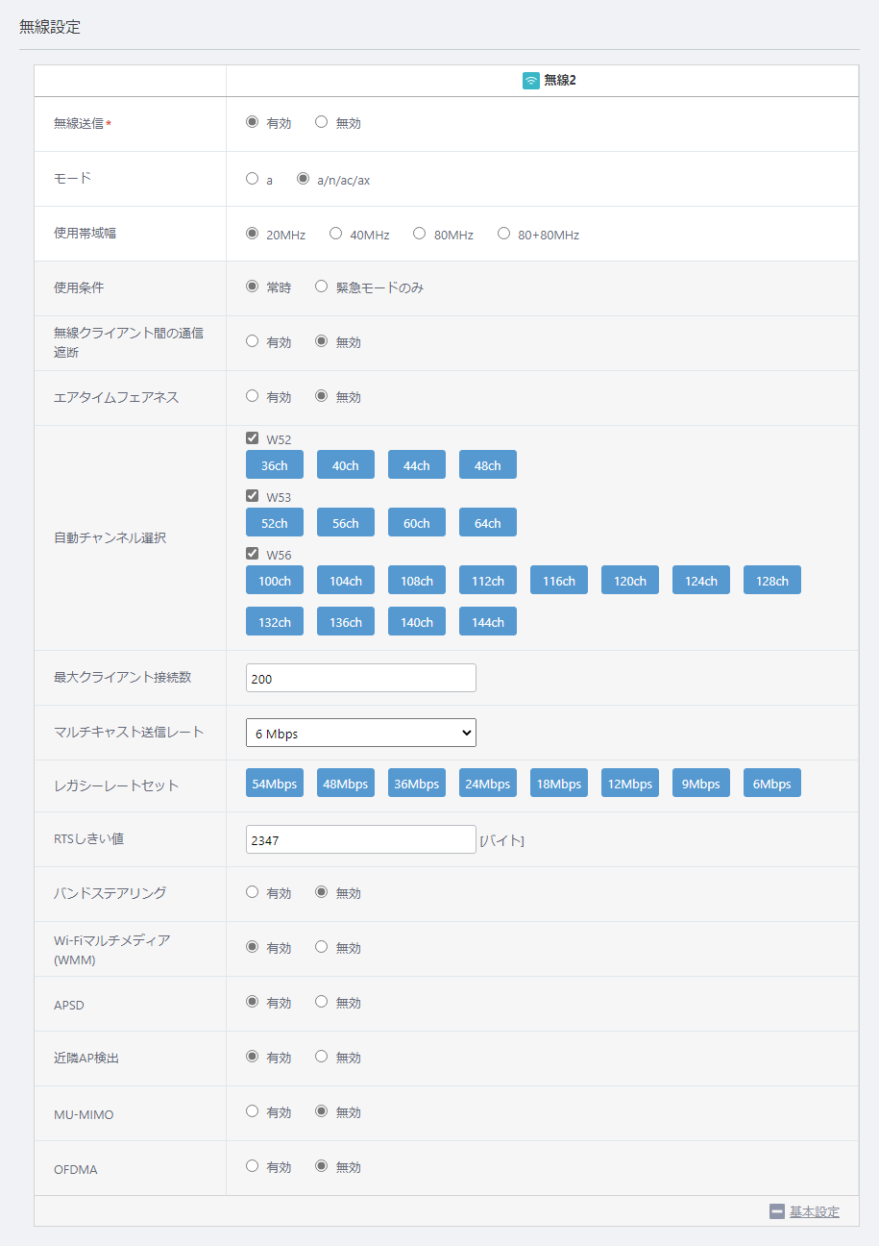
Task: Disable バンドステアリング
Action: click(x=322, y=892)
